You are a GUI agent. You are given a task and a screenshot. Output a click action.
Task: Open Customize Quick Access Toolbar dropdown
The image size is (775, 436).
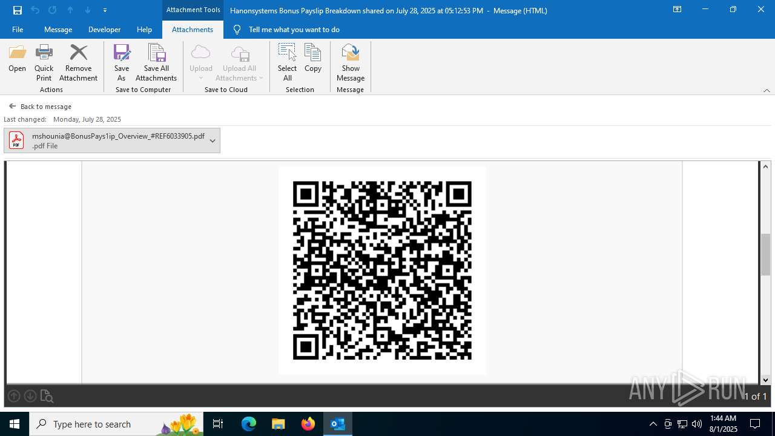coord(105,10)
